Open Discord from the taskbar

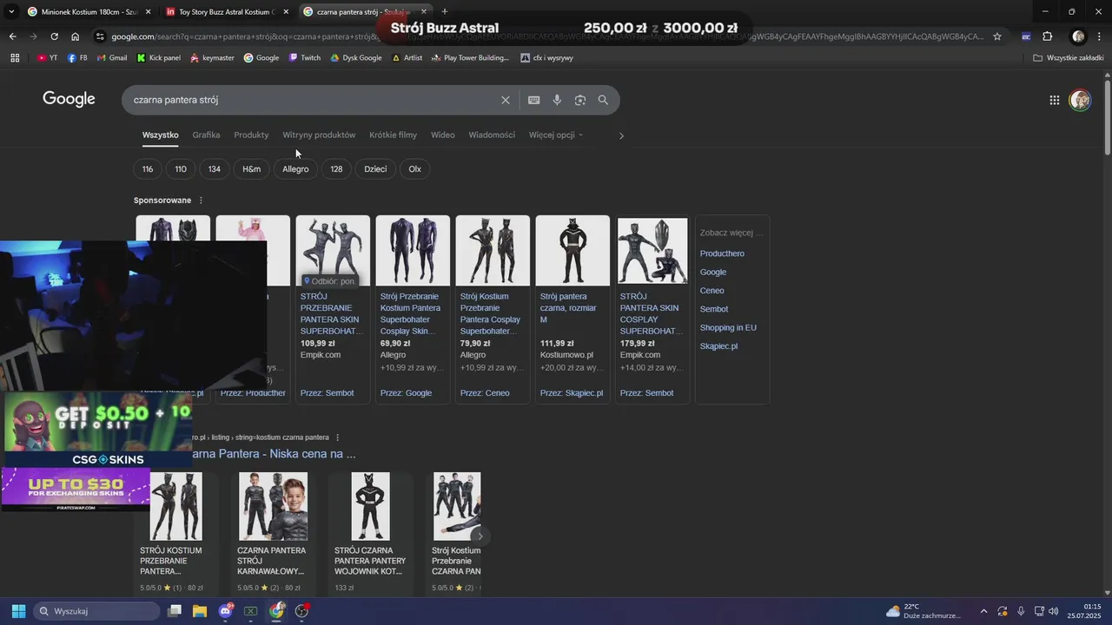point(226,611)
